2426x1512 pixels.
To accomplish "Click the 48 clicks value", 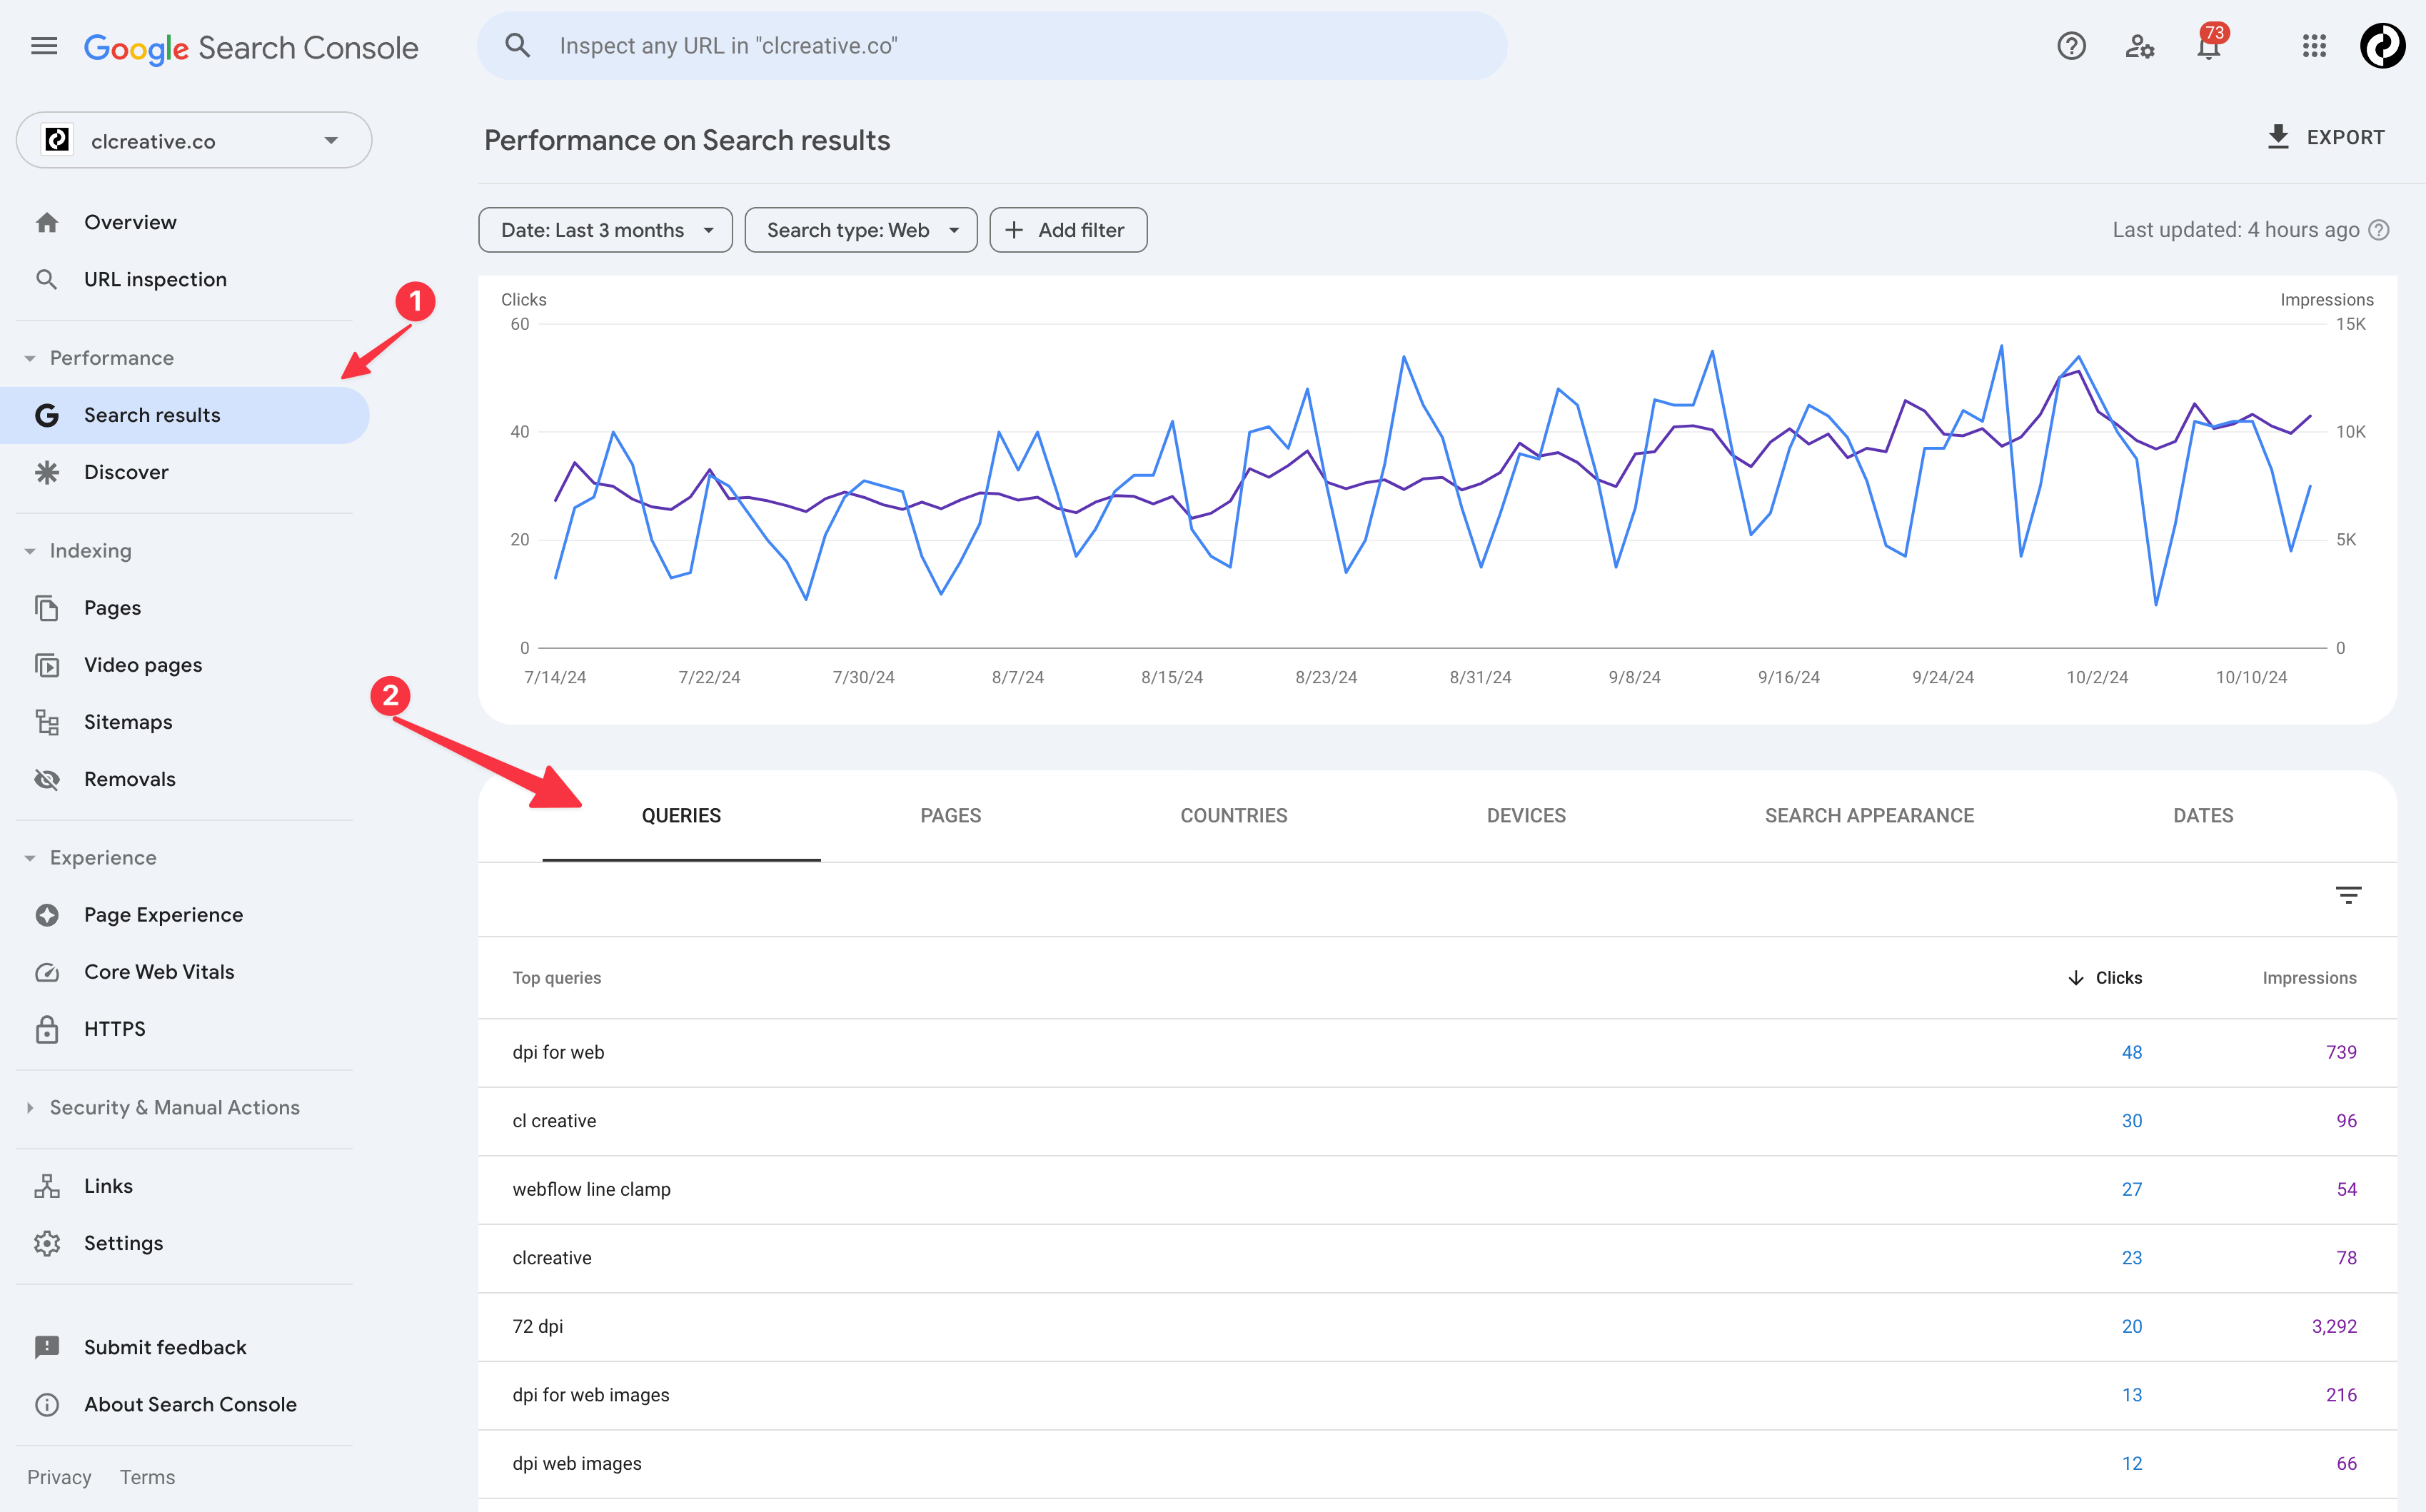I will (2132, 1053).
